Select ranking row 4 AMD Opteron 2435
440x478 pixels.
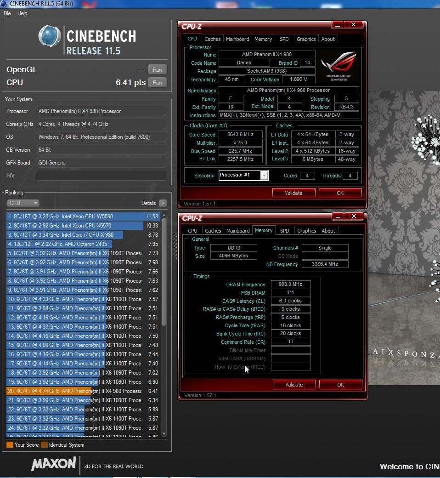pyautogui.click(x=83, y=244)
